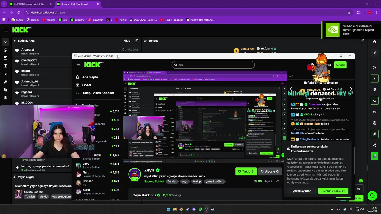Click the Takip Et follow button
Viewport: 381px width, 214px height.
(246, 171)
